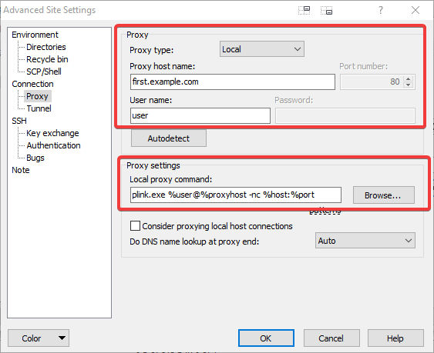Click the second title bar screenshot-tool icon

click(327, 10)
